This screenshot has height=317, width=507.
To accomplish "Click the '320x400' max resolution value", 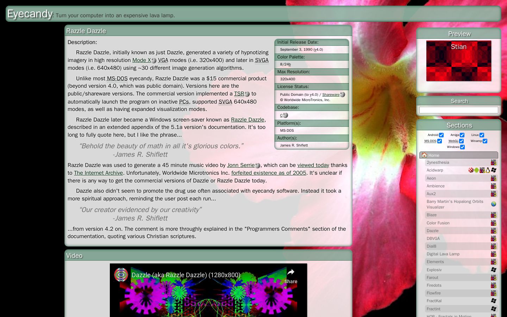I will 288,79.
